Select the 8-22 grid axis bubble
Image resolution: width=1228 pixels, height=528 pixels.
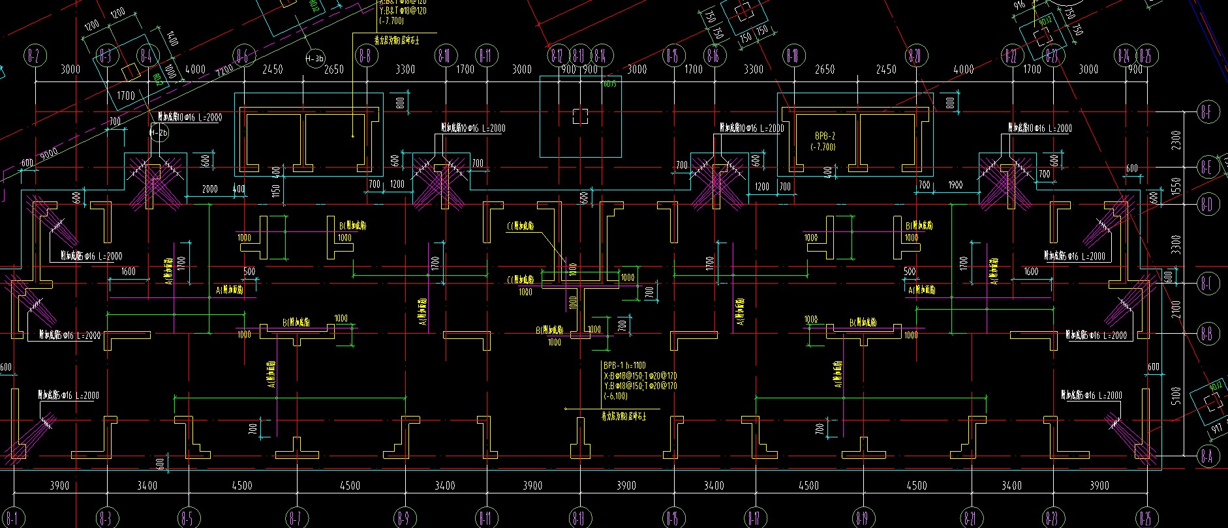point(1011,56)
